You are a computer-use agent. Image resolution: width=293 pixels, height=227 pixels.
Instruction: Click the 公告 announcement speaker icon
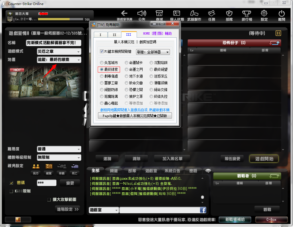(x=142, y=13)
